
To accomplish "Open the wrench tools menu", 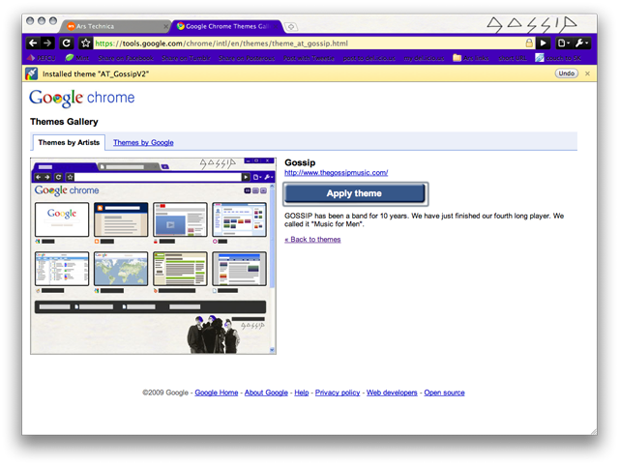I will tap(581, 44).
